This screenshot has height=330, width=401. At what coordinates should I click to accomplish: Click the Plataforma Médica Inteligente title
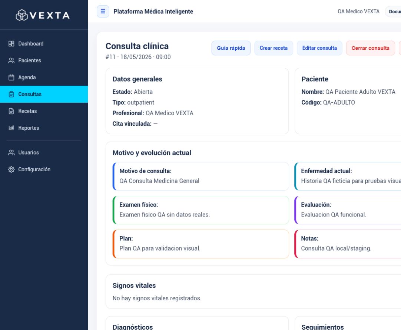153,11
